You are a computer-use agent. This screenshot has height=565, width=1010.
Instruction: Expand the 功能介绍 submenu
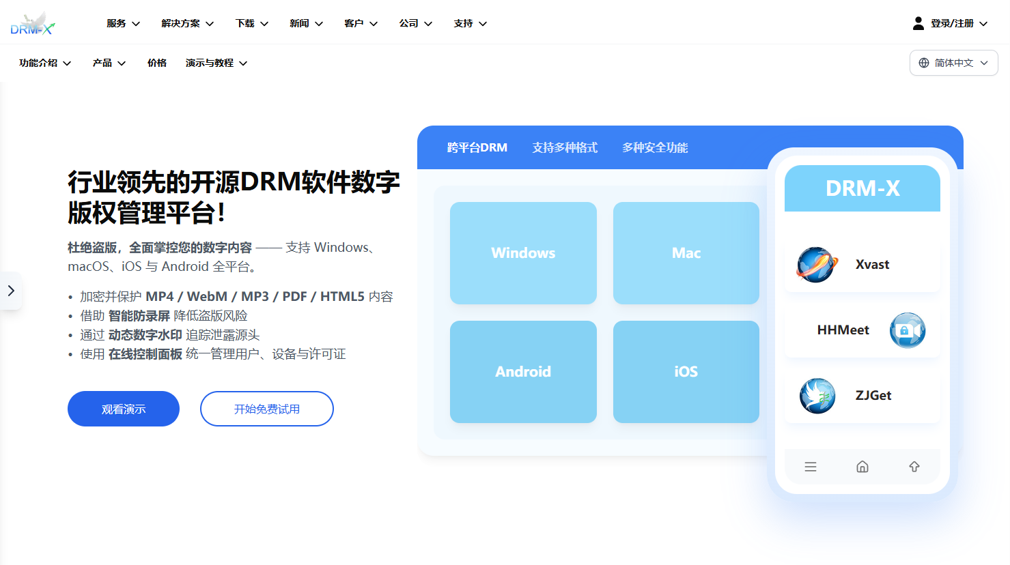coord(45,63)
